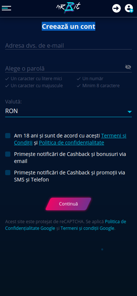Focus the e-mail address field
The image size is (137, 296).
(68, 46)
